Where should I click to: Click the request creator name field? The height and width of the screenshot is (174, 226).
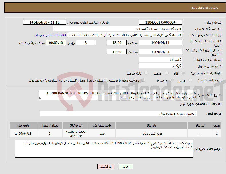(124, 35)
